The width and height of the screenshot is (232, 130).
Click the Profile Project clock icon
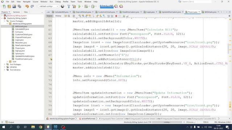coord(93,6)
